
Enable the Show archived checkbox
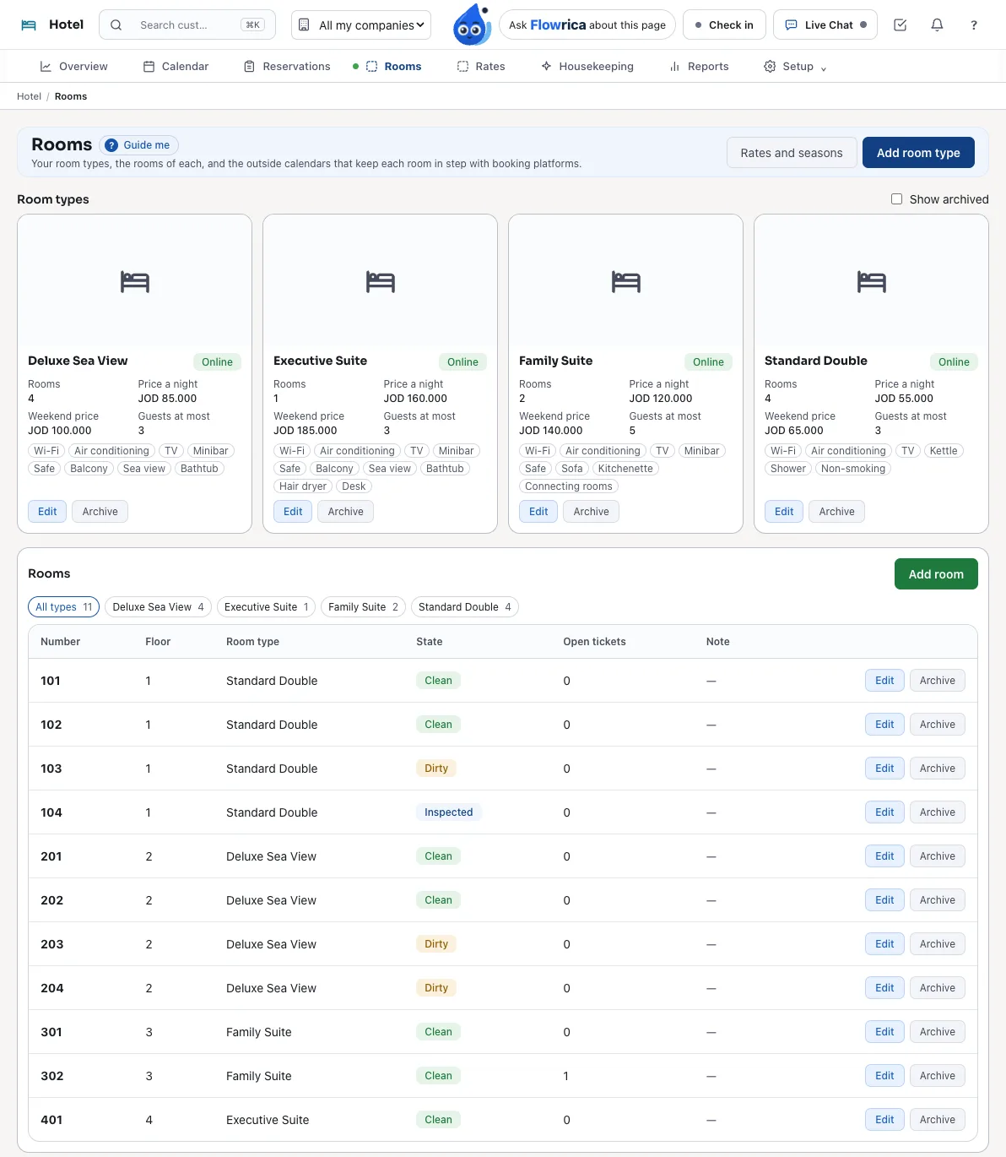897,199
